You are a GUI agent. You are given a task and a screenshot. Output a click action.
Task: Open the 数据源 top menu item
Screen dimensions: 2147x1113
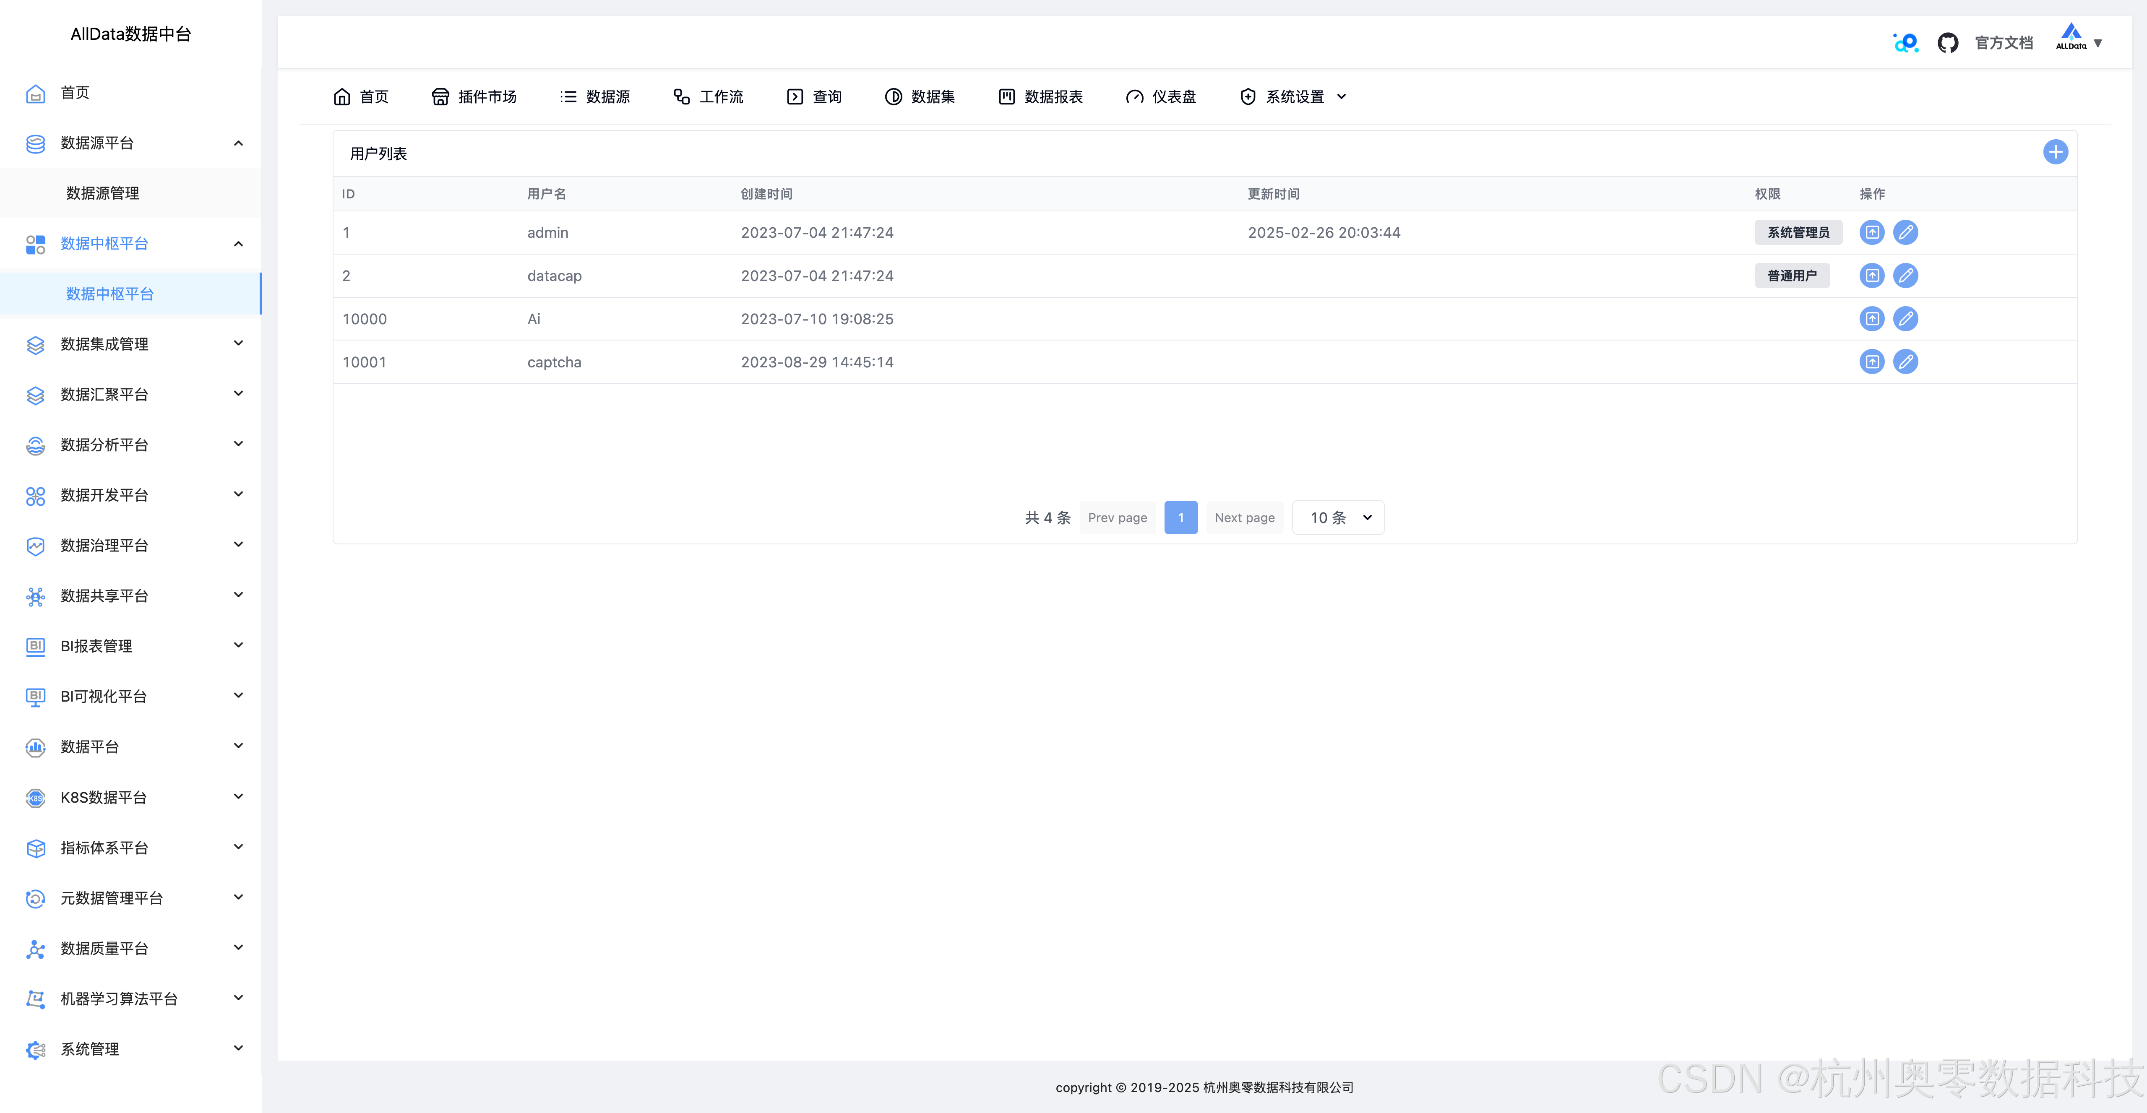point(595,96)
